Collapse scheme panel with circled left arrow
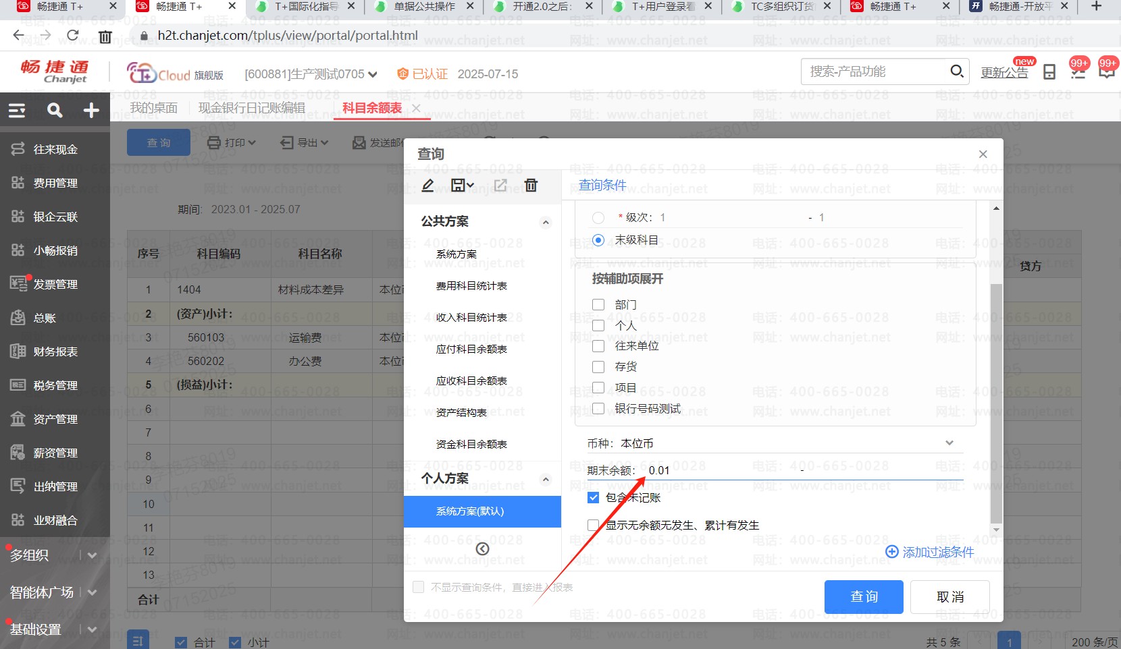Image resolution: width=1121 pixels, height=649 pixels. [x=482, y=548]
